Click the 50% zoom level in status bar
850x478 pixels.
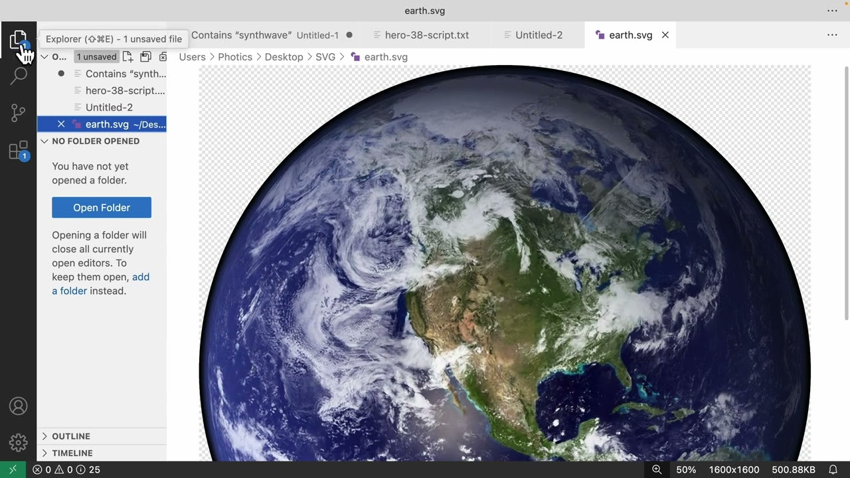[x=686, y=469]
